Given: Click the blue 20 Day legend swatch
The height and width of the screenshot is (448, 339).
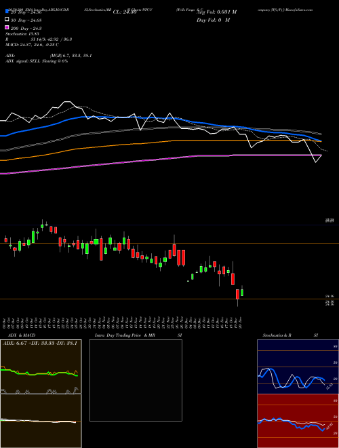Looking at the screenshot, I should click(7, 11).
